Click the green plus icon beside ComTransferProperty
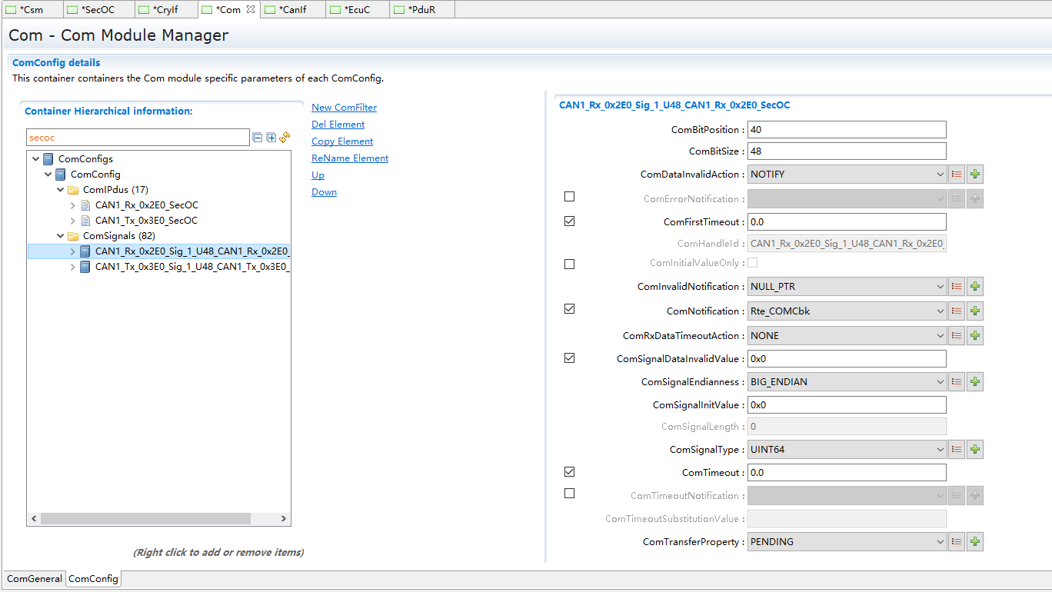 click(975, 542)
